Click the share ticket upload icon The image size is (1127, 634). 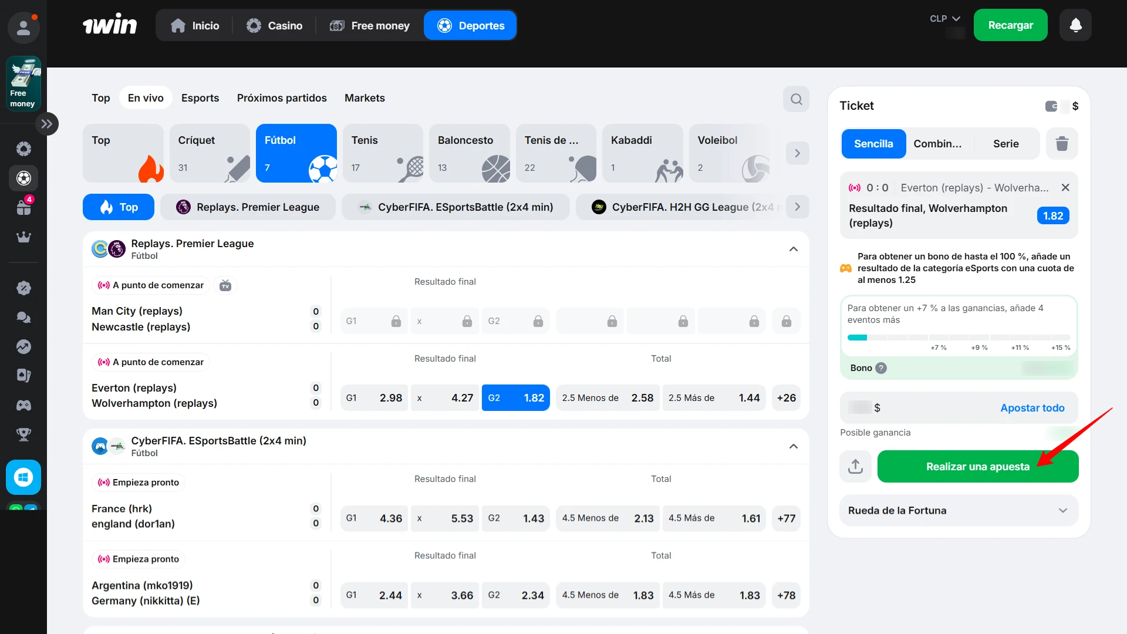click(855, 467)
